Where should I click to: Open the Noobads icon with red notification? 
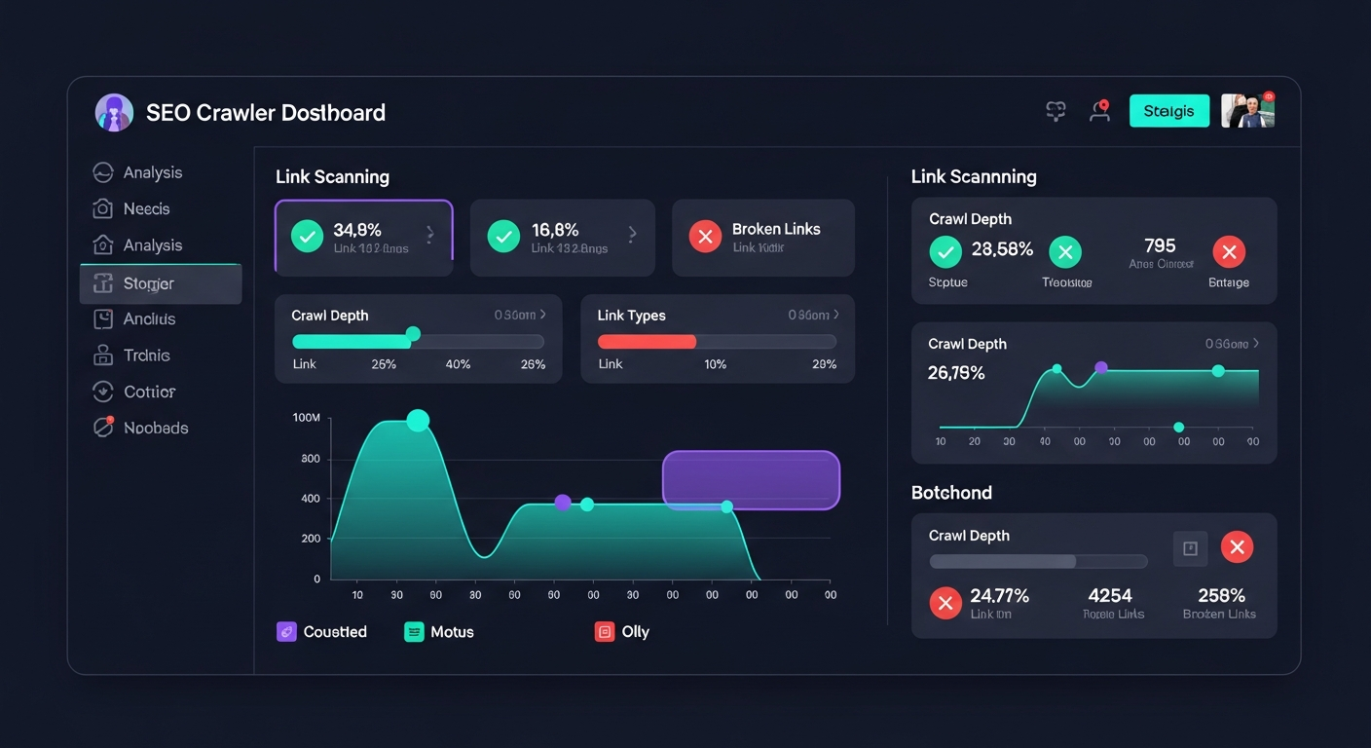coord(104,427)
